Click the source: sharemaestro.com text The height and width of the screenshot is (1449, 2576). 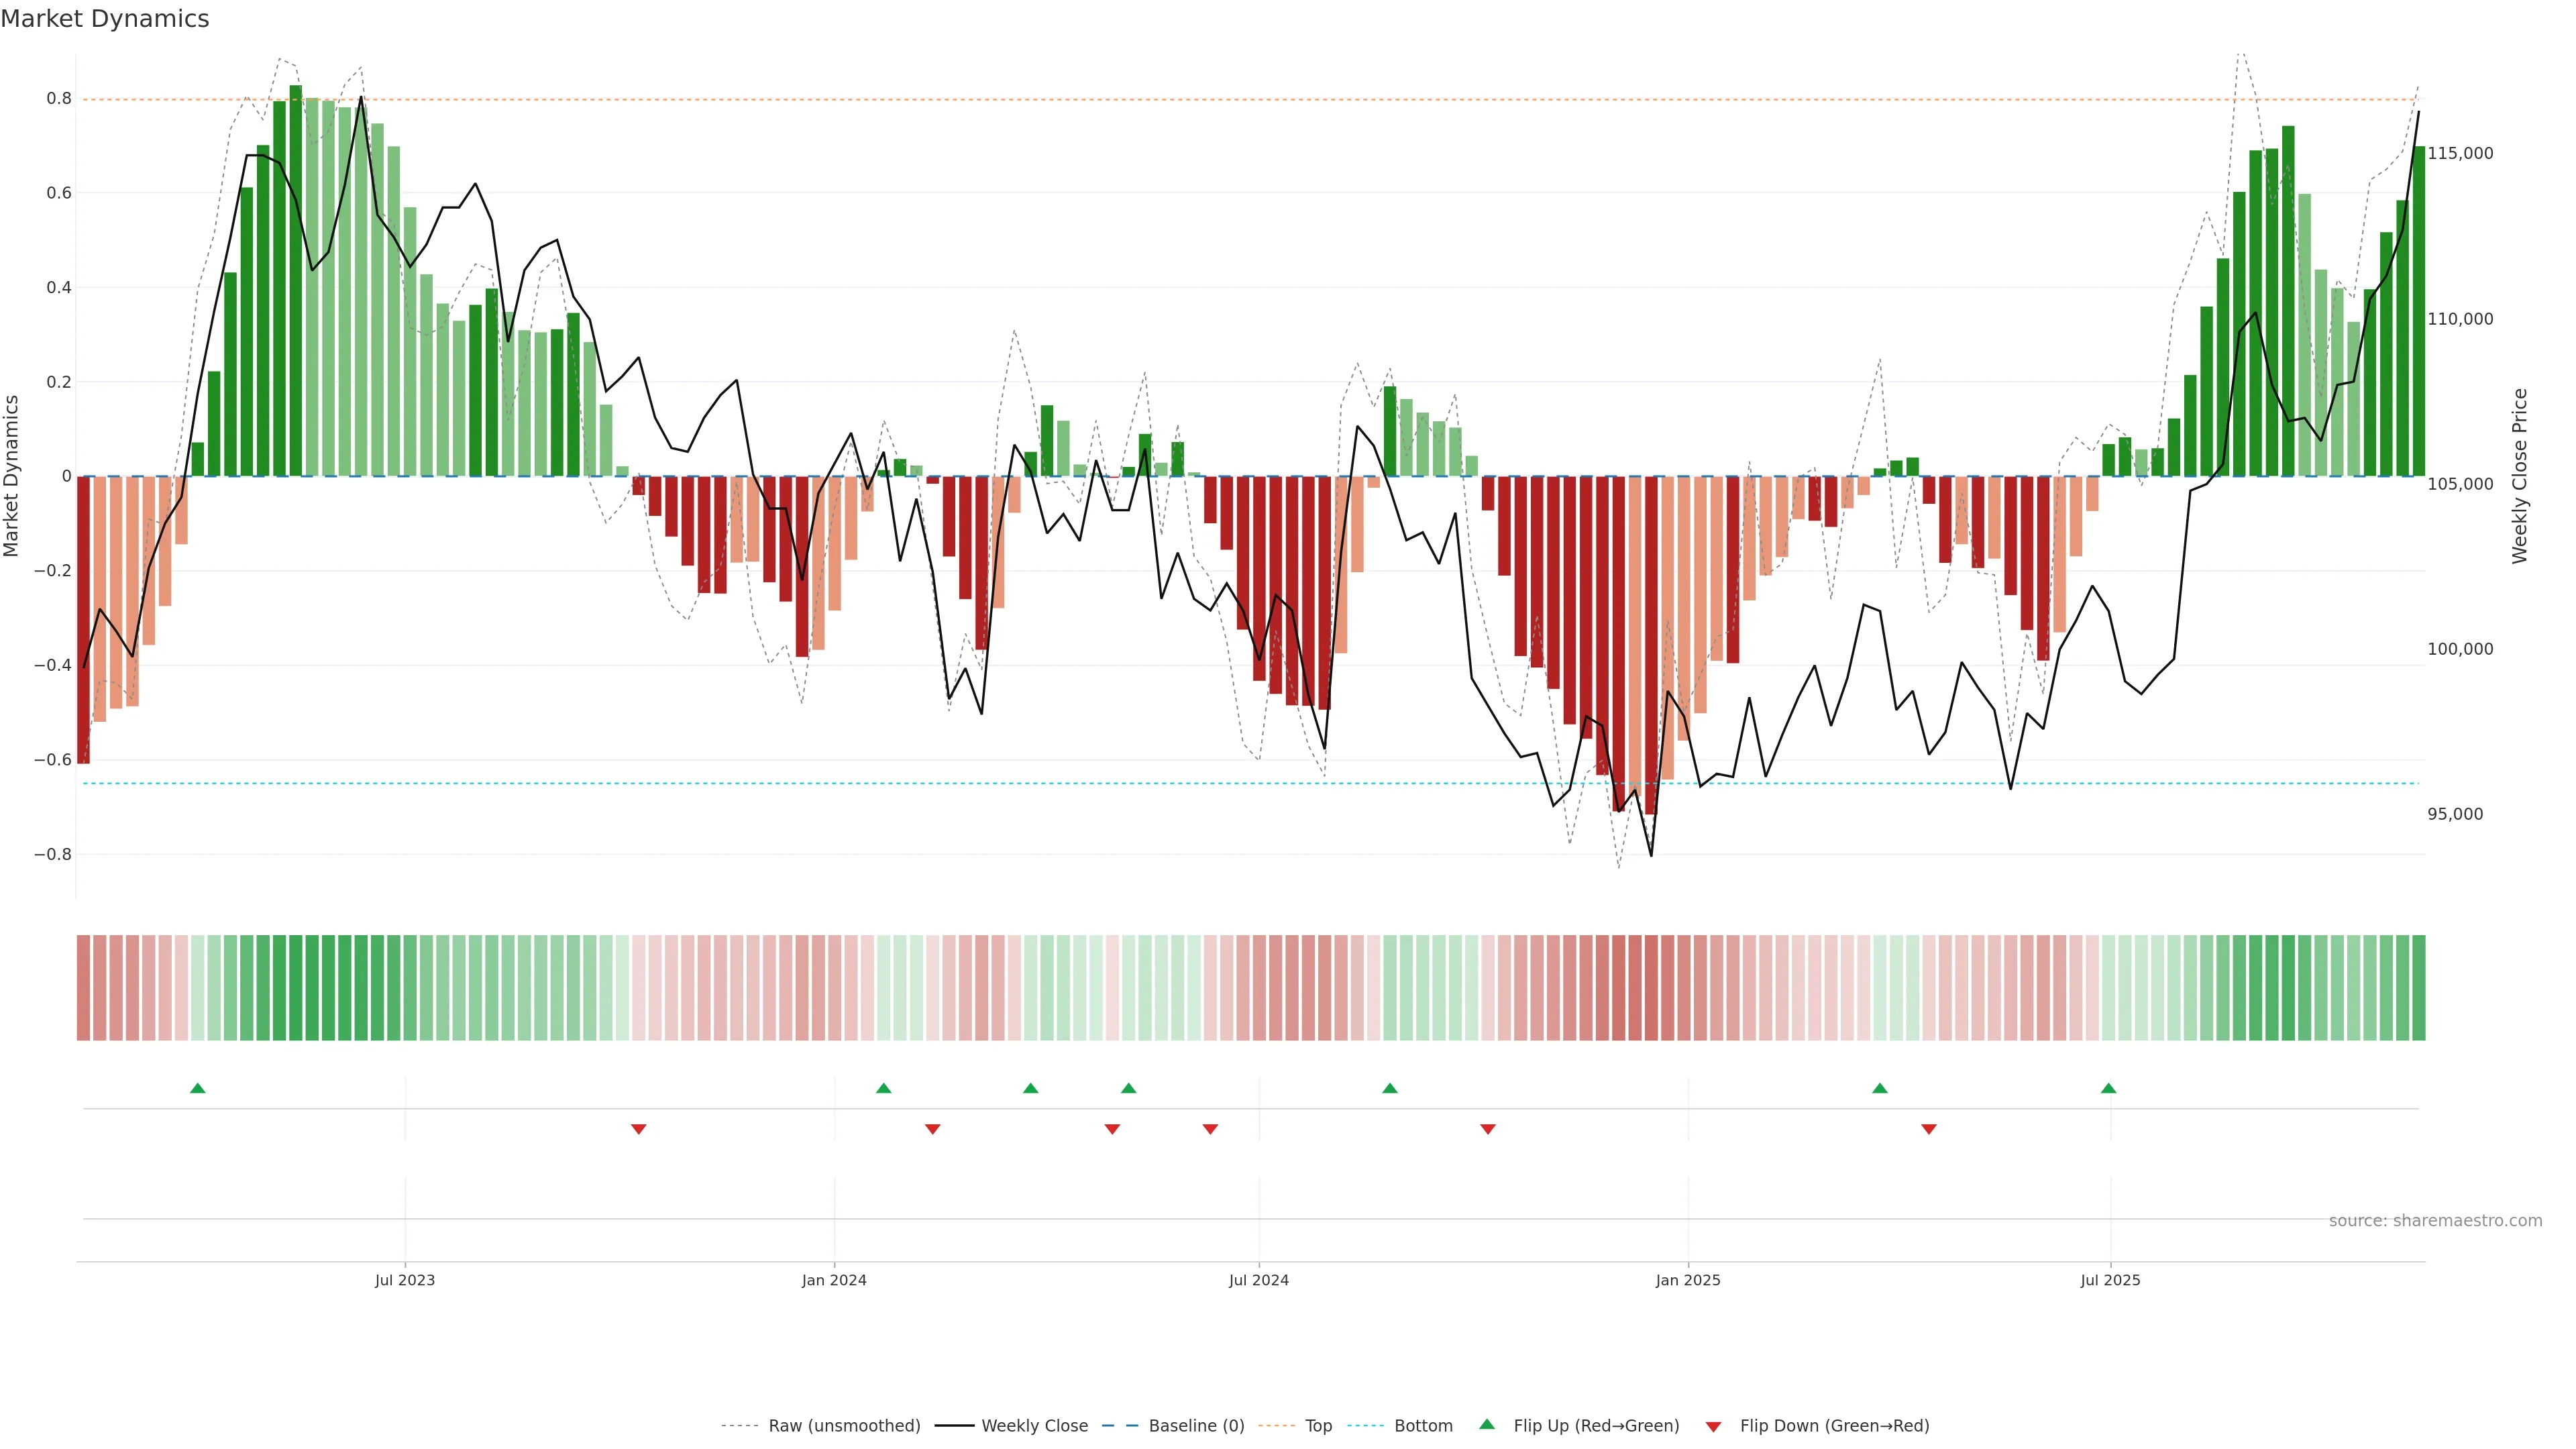coord(2435,1221)
